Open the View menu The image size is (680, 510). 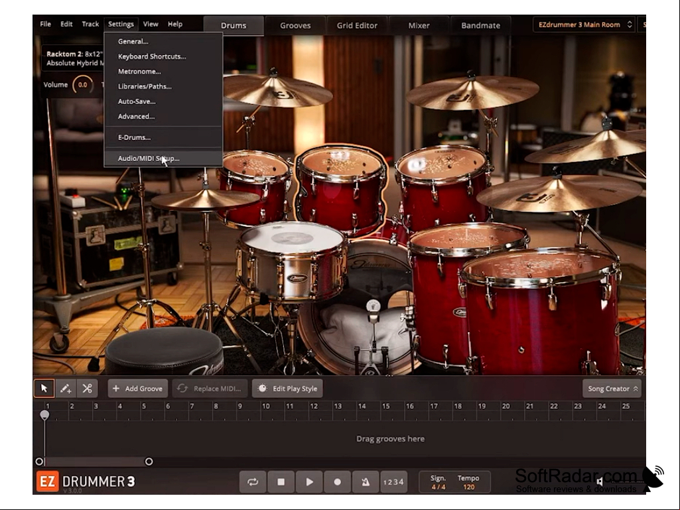pyautogui.click(x=151, y=25)
